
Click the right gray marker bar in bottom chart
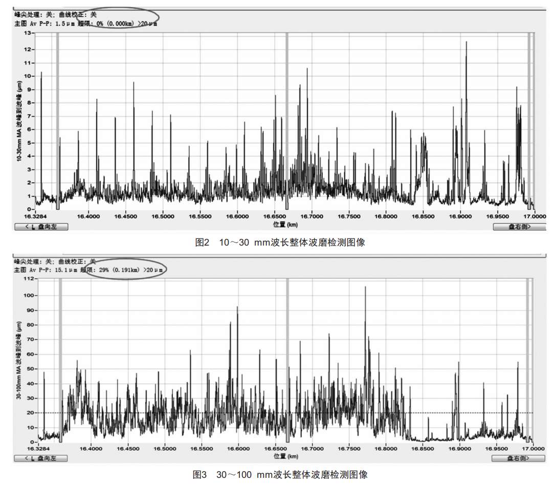pyautogui.click(x=527, y=360)
